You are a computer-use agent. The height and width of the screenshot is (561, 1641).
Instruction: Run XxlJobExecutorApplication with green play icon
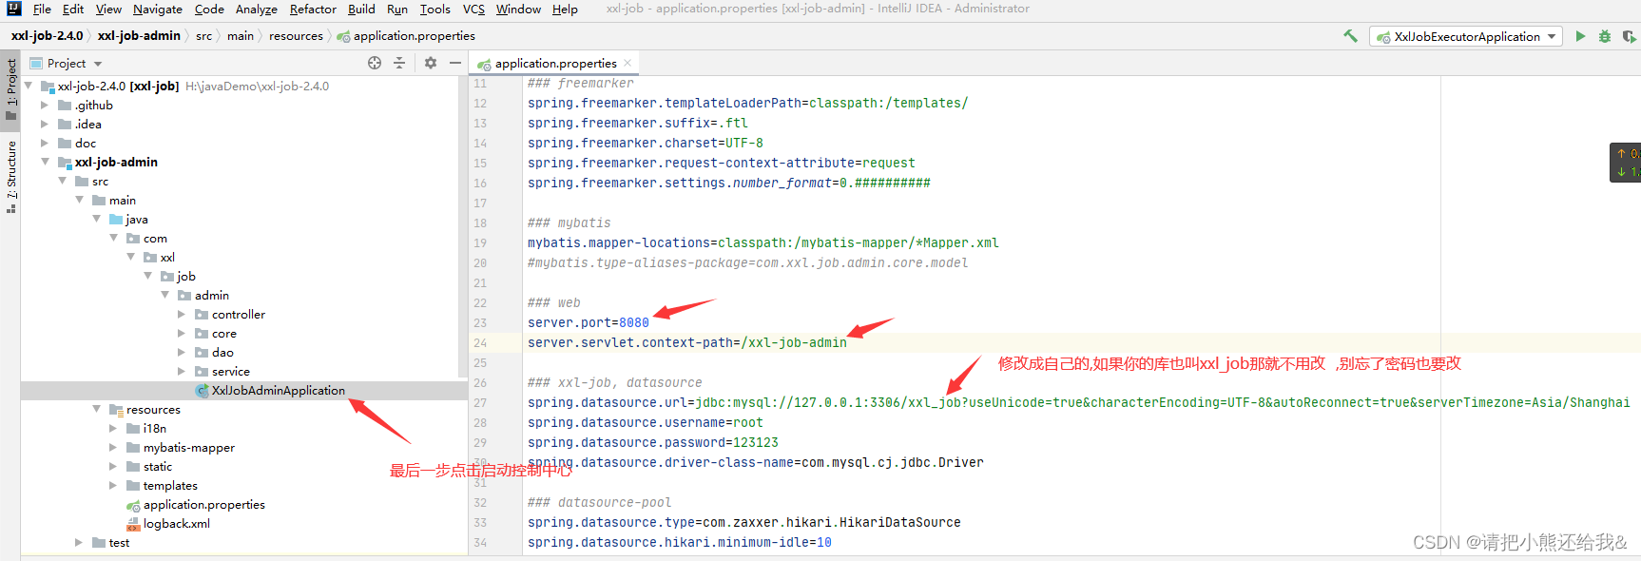coord(1580,36)
